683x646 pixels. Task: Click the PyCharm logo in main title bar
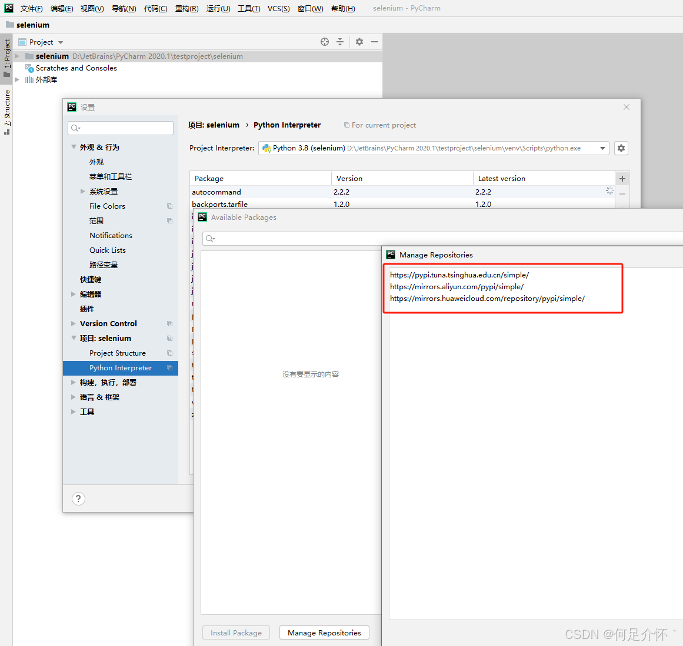(x=9, y=8)
